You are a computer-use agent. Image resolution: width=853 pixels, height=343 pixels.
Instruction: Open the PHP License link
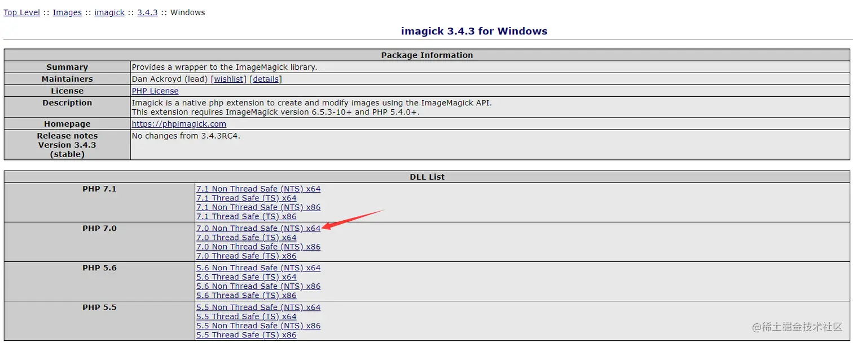tap(155, 91)
